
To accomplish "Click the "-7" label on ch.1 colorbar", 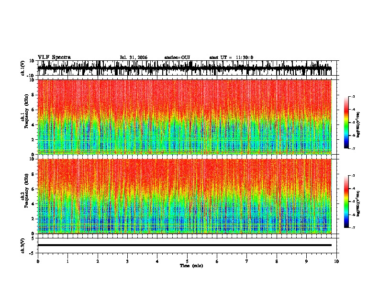I will [x=353, y=148].
